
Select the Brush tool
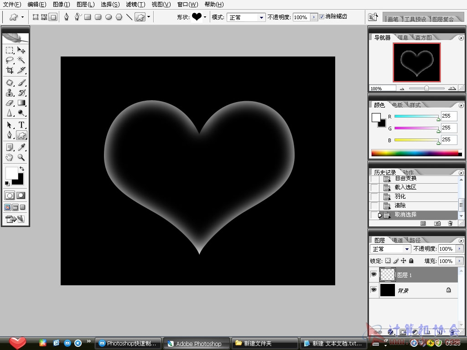(21, 83)
